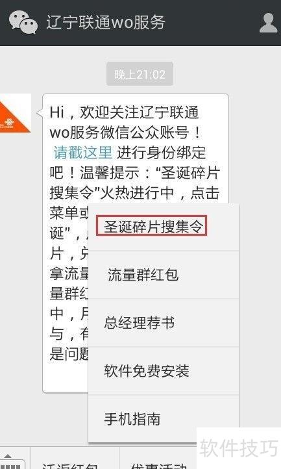This screenshot has width=281, height=469.
Task: Tap the 晚上21:02 timestamp label
Action: point(140,74)
